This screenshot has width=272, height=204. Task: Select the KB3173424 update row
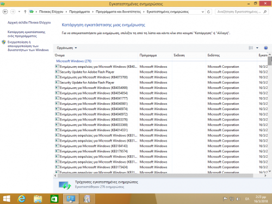(161, 167)
